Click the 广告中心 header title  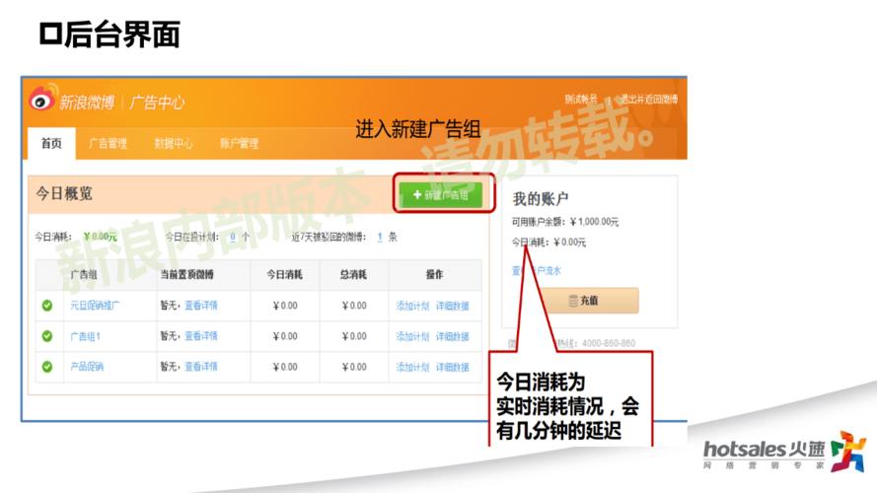pos(157,103)
